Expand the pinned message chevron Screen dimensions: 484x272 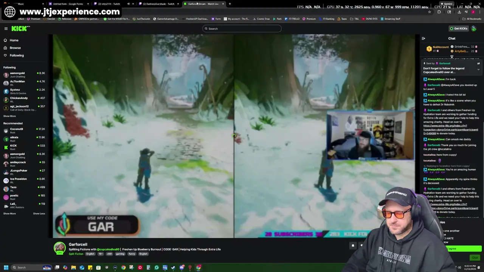click(x=478, y=70)
